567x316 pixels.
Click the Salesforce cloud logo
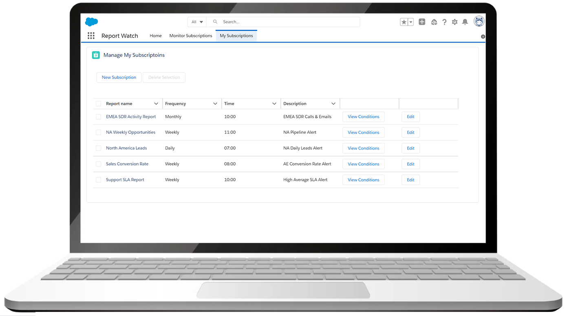pos(91,22)
